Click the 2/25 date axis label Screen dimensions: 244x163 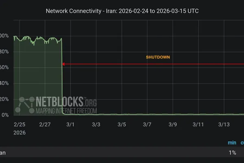coord(20,124)
